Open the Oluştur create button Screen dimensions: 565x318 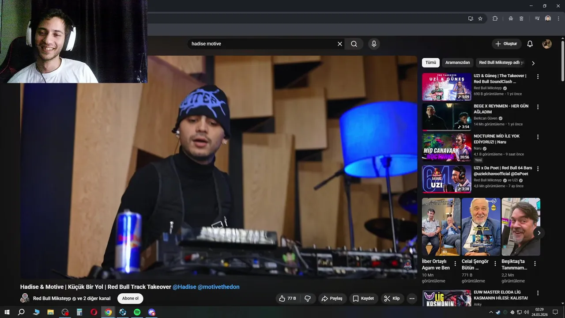pyautogui.click(x=506, y=44)
